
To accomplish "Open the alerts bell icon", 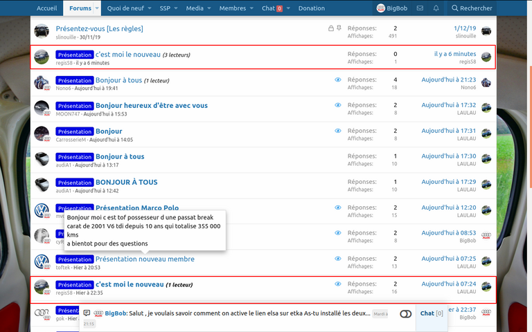I will coord(436,8).
